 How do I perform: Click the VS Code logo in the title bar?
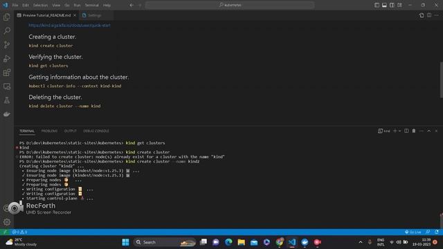point(6,5)
